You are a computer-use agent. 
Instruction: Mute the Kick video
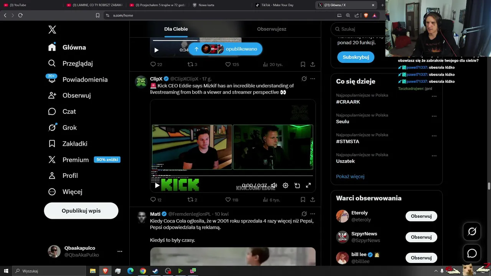coord(274,186)
